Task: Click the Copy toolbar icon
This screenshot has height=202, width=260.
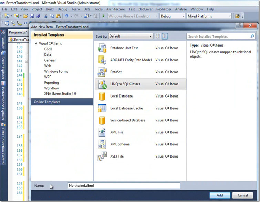Action: (52, 16)
